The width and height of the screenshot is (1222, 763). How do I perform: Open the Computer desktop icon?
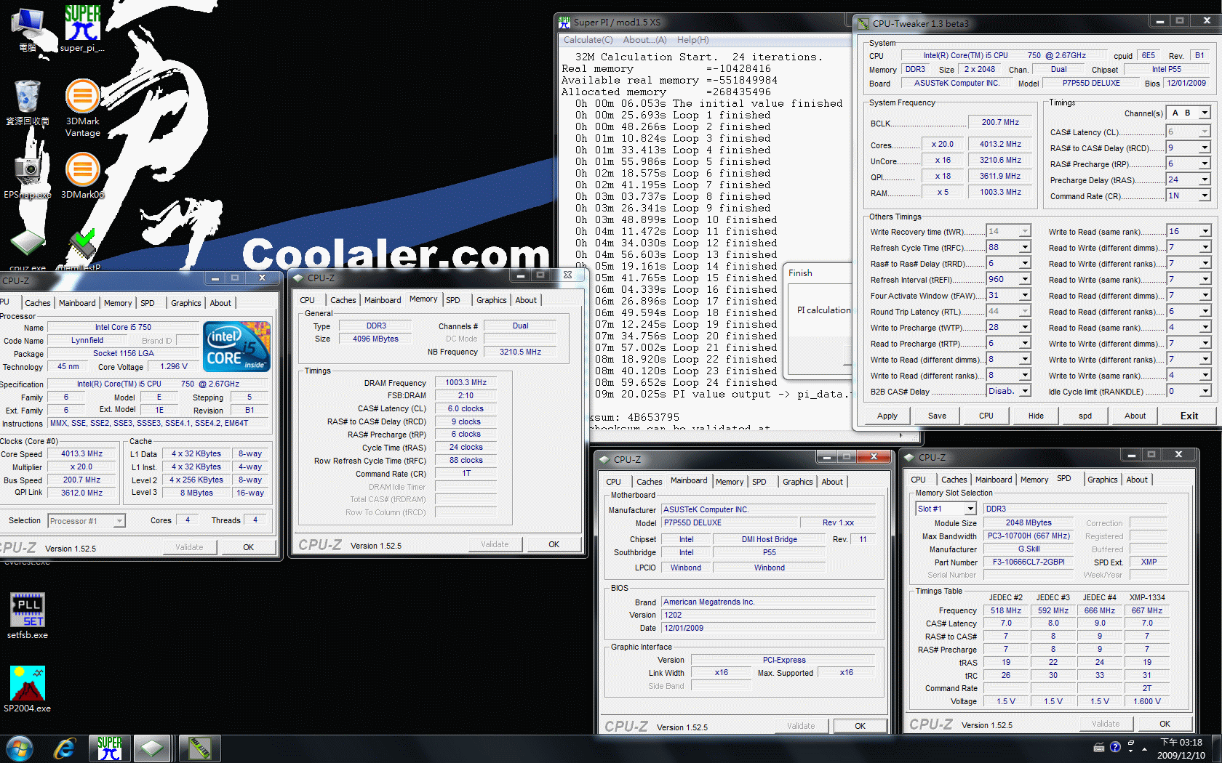click(28, 29)
